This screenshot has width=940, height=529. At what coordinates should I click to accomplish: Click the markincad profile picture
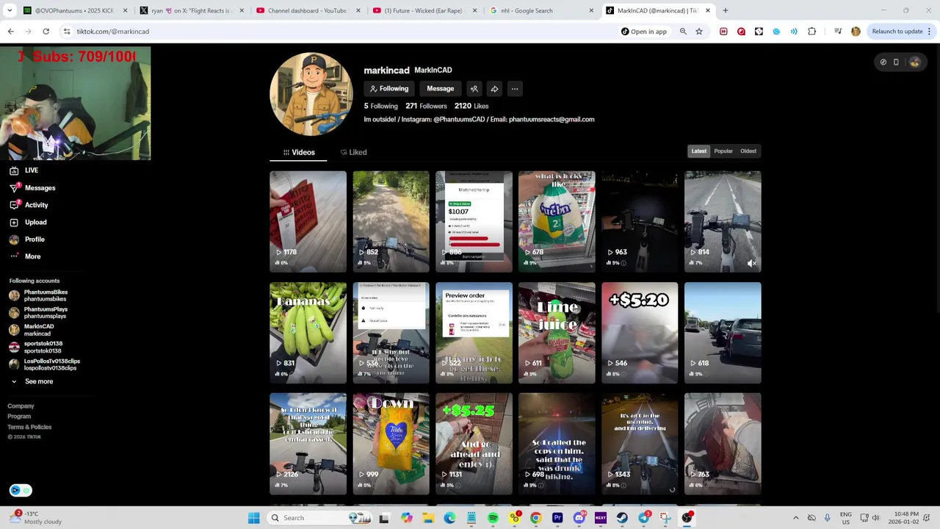click(x=311, y=94)
